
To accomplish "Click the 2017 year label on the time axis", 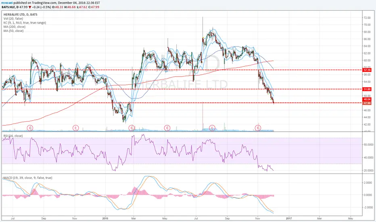I will 289,219.
